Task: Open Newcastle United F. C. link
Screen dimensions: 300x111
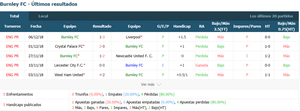Action: [134, 56]
